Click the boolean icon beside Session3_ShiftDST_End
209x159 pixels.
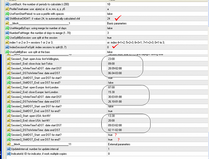9,140
